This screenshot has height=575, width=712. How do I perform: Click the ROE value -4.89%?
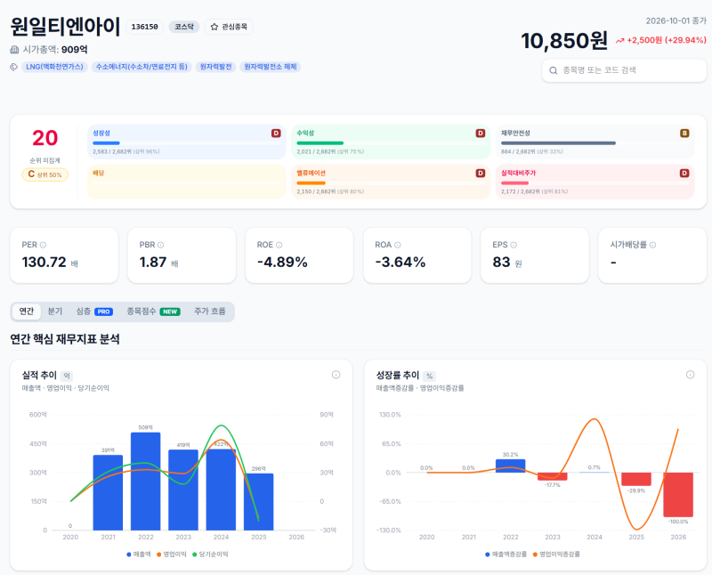coord(282,262)
